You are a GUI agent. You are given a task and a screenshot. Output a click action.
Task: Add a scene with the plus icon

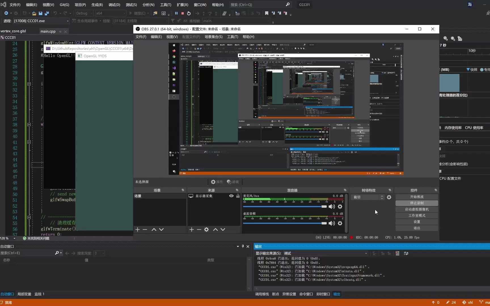138,229
